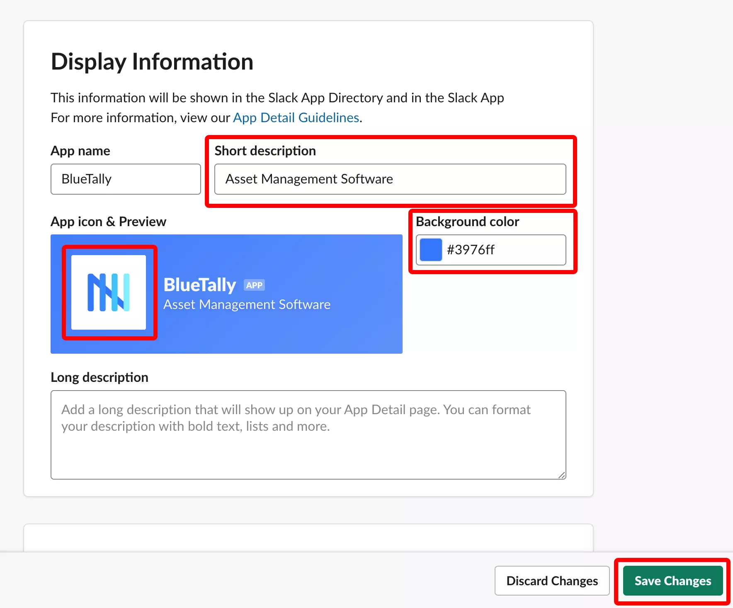733x608 pixels.
Task: Click the #3976ff hex color value
Action: [471, 250]
